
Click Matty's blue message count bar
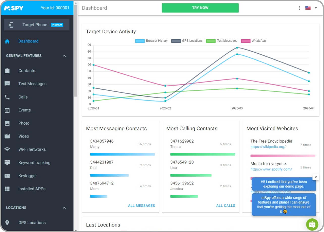122,154
